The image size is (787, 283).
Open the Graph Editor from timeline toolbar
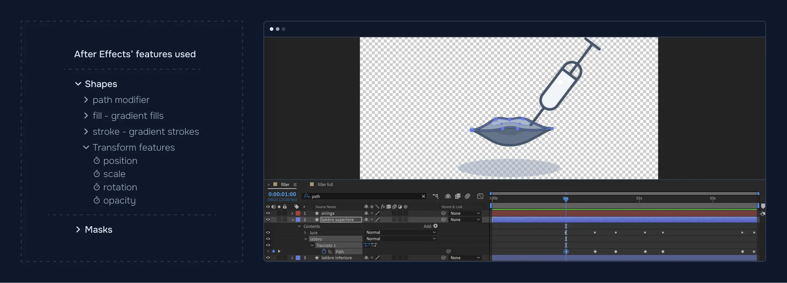point(480,196)
